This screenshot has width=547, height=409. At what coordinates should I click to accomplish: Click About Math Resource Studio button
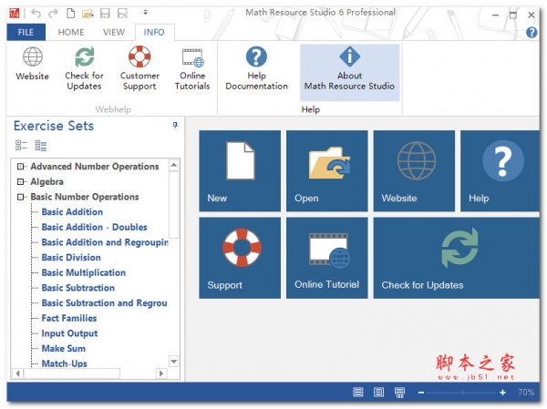pyautogui.click(x=349, y=72)
